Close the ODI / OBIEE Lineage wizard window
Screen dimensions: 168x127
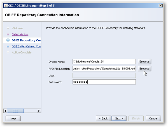(160, 6)
